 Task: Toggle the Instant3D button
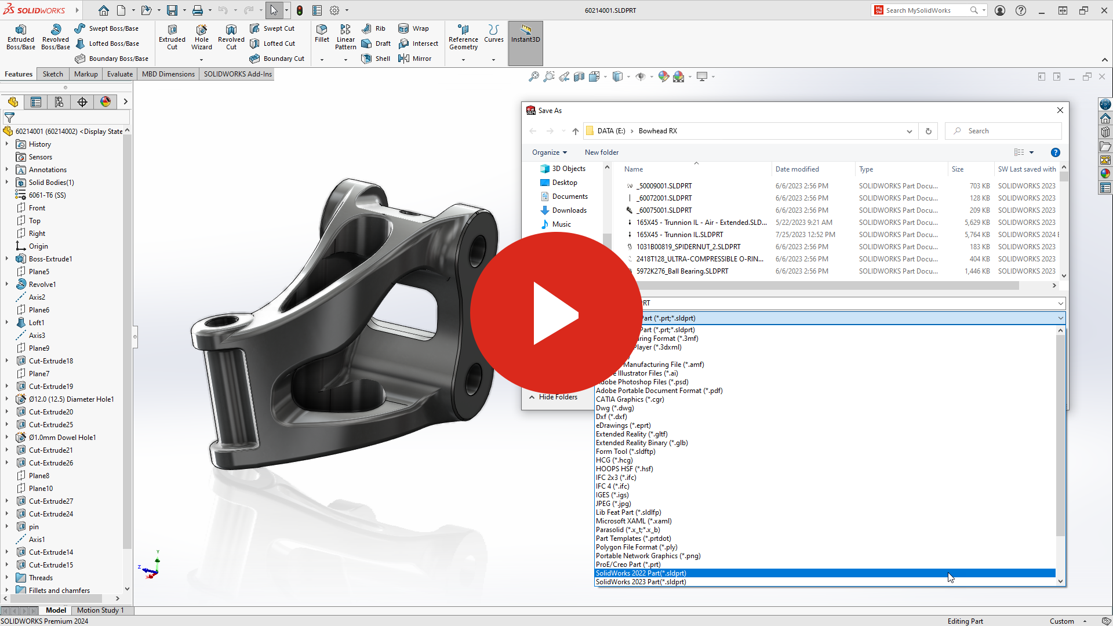[526, 43]
